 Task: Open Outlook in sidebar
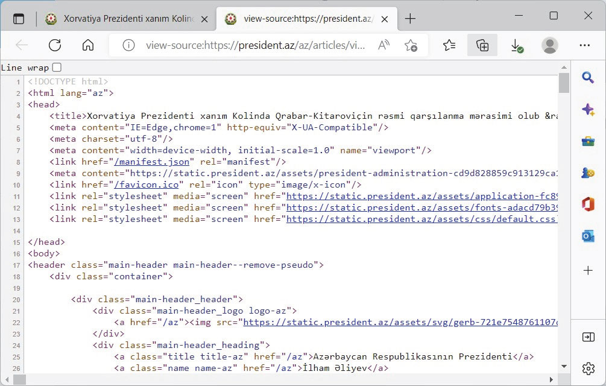(x=588, y=236)
